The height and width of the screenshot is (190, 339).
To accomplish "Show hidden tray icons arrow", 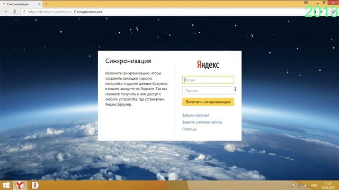I will pos(288,185).
